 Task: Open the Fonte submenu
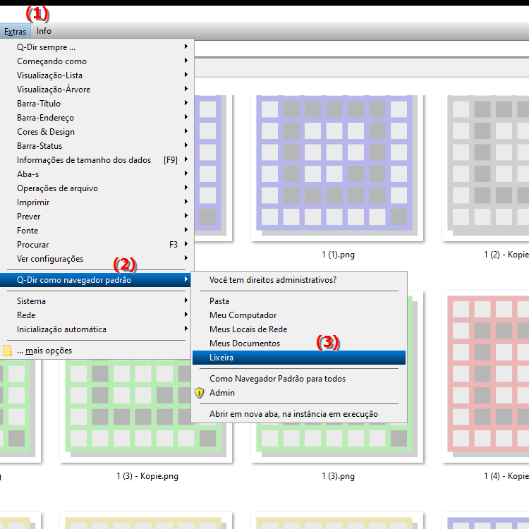pyautogui.click(x=97, y=231)
